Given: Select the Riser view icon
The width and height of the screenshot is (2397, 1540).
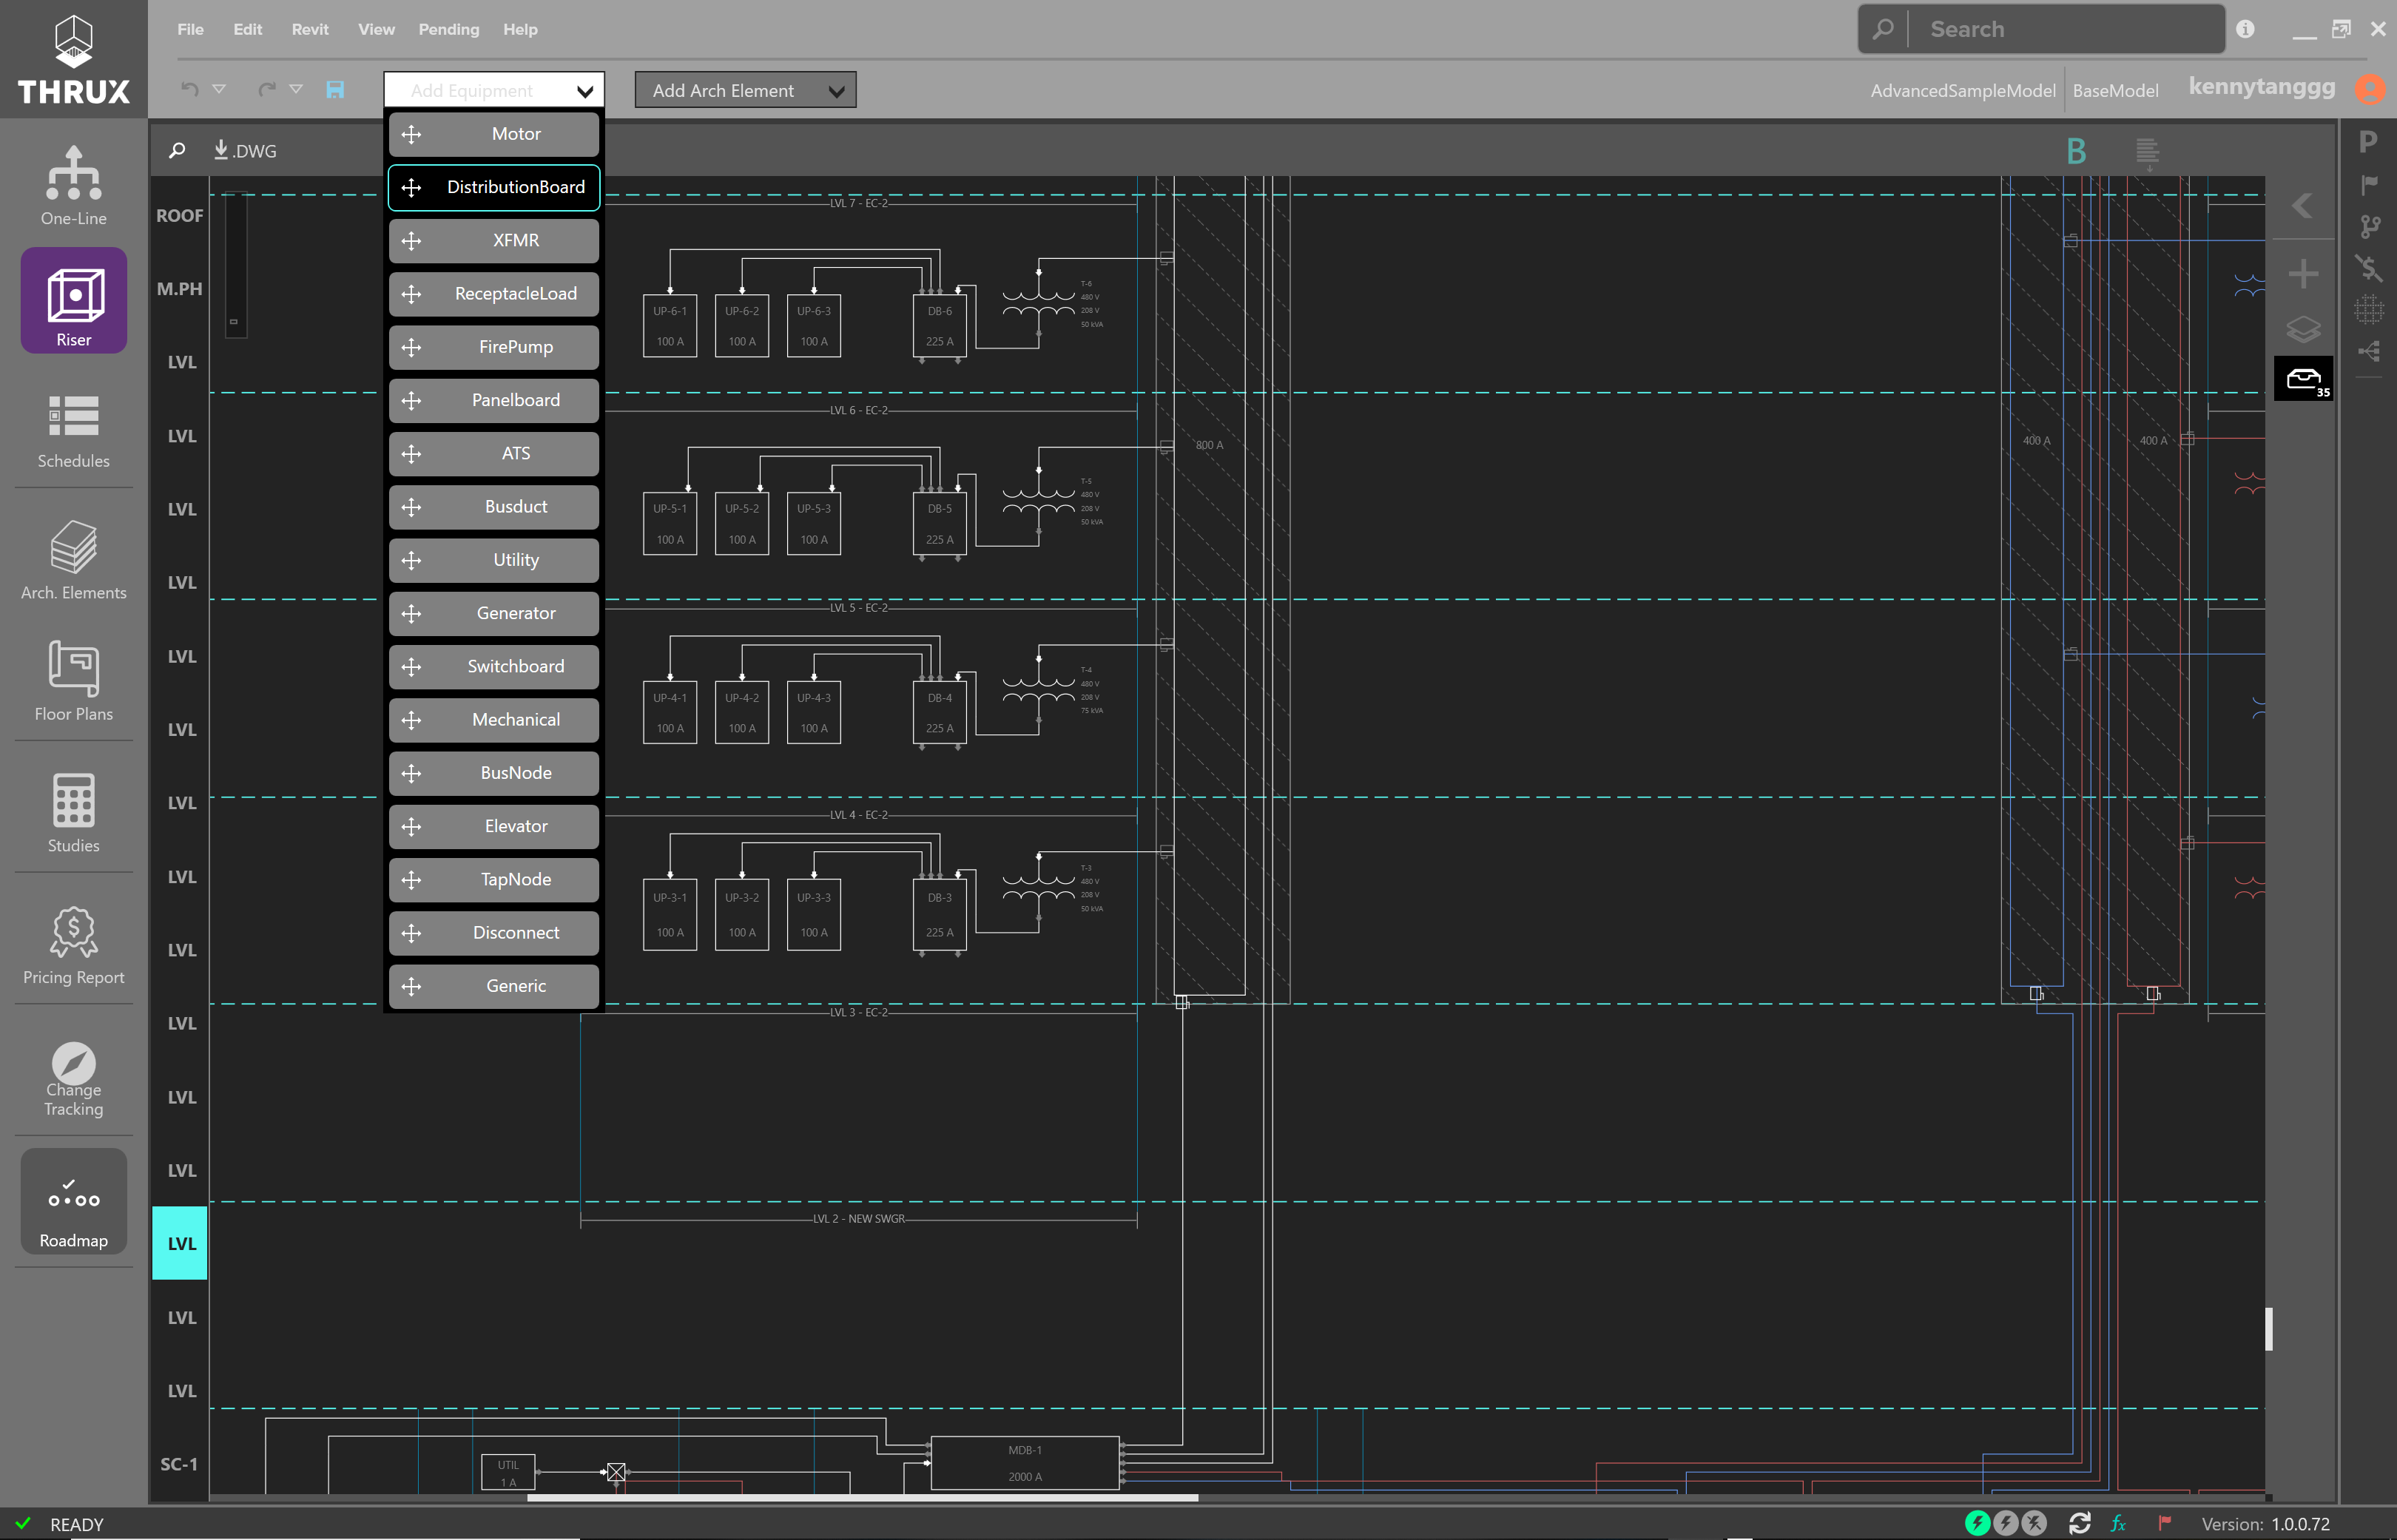Looking at the screenshot, I should click(x=74, y=301).
